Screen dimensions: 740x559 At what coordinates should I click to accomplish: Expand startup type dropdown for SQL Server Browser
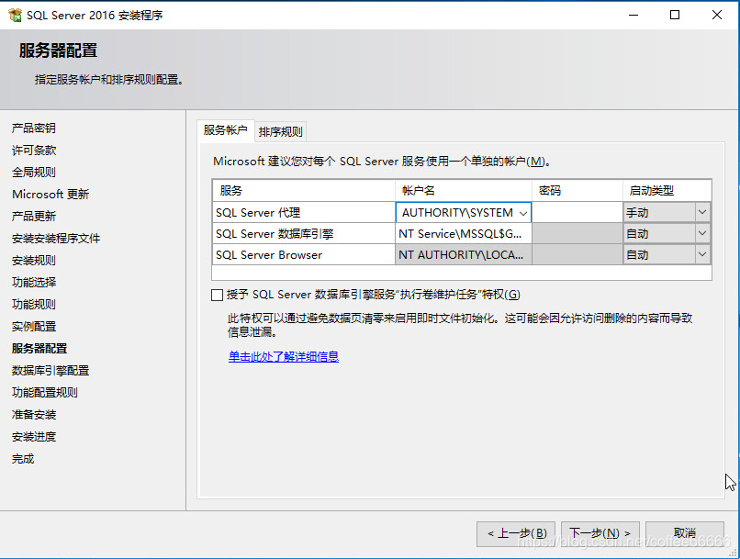click(702, 255)
